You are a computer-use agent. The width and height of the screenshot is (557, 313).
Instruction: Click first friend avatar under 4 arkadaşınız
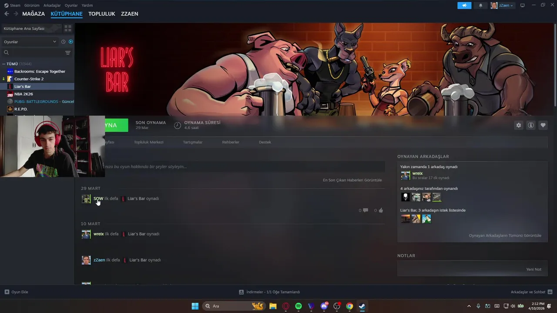click(x=406, y=197)
